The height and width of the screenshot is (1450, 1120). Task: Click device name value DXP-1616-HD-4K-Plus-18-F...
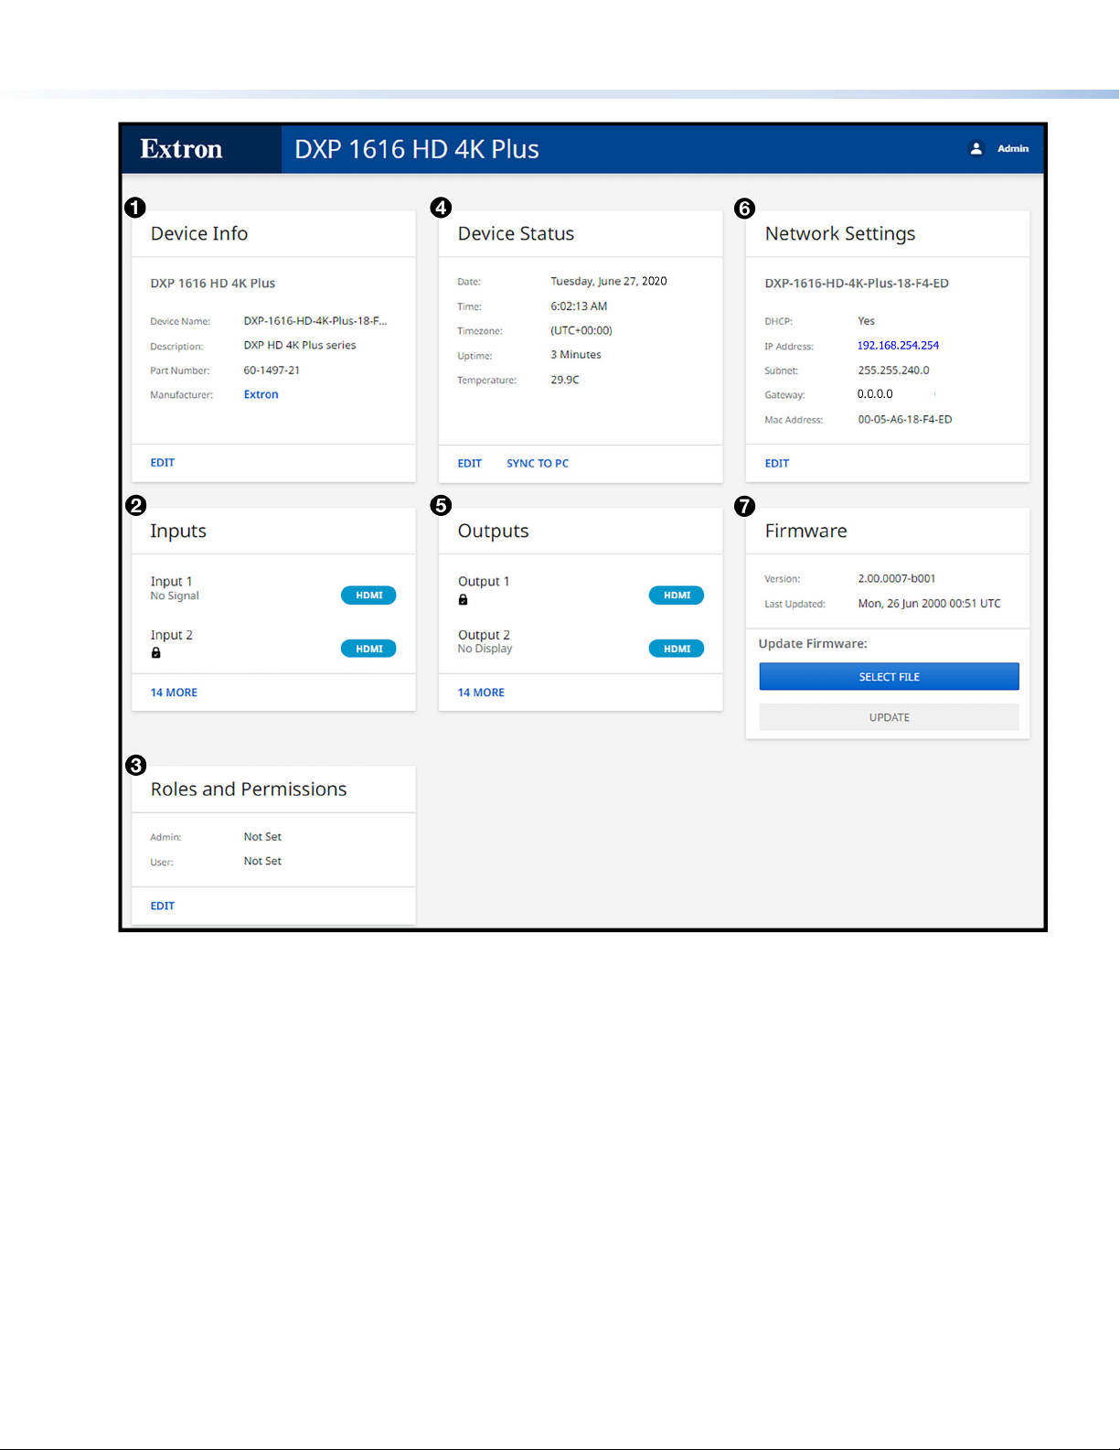click(x=315, y=321)
